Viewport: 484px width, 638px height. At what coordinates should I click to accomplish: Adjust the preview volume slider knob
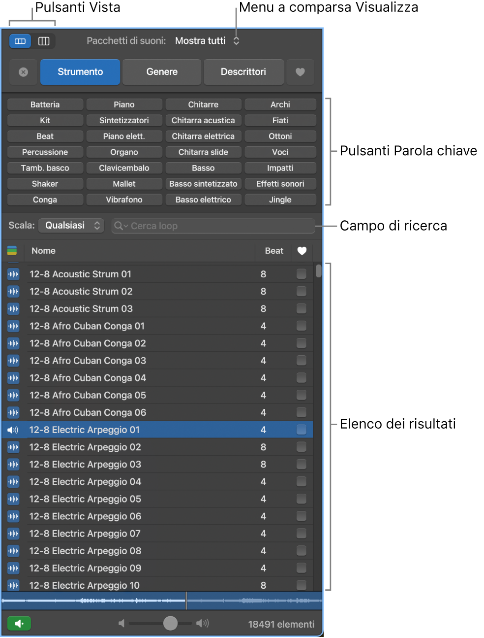coord(170,623)
